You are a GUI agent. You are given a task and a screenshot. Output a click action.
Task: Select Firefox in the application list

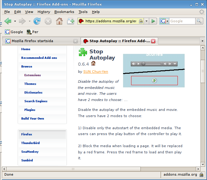[x=27, y=134]
